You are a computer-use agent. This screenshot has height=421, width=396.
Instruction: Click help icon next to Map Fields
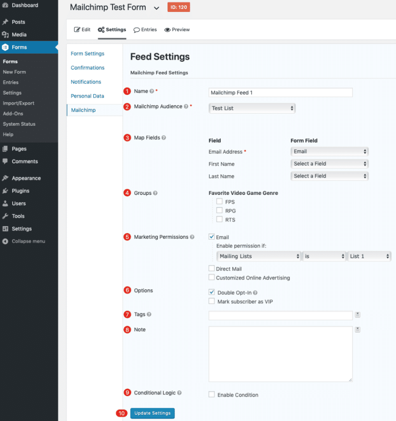click(164, 138)
